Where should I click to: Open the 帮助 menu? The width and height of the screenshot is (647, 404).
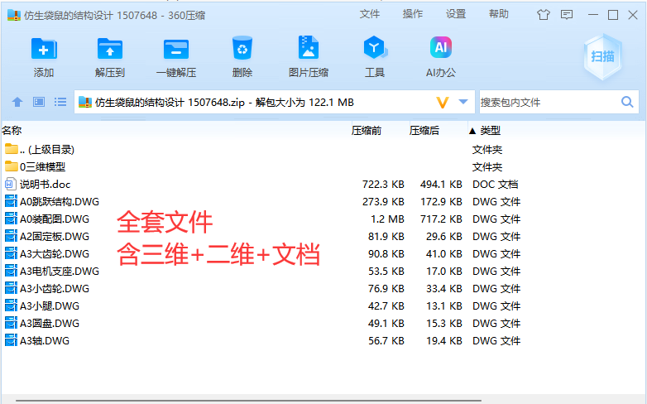click(x=498, y=14)
